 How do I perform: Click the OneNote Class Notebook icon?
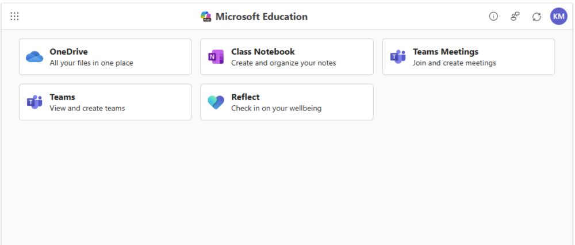point(216,57)
